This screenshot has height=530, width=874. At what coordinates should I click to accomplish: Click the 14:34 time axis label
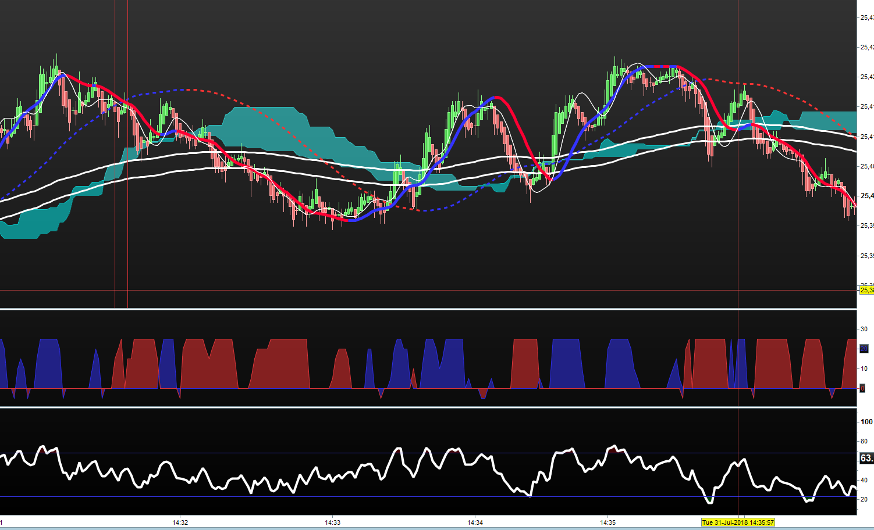pyautogui.click(x=475, y=522)
